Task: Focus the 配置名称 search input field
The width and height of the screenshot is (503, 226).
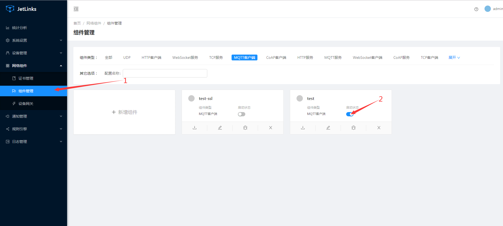Action: (x=165, y=73)
